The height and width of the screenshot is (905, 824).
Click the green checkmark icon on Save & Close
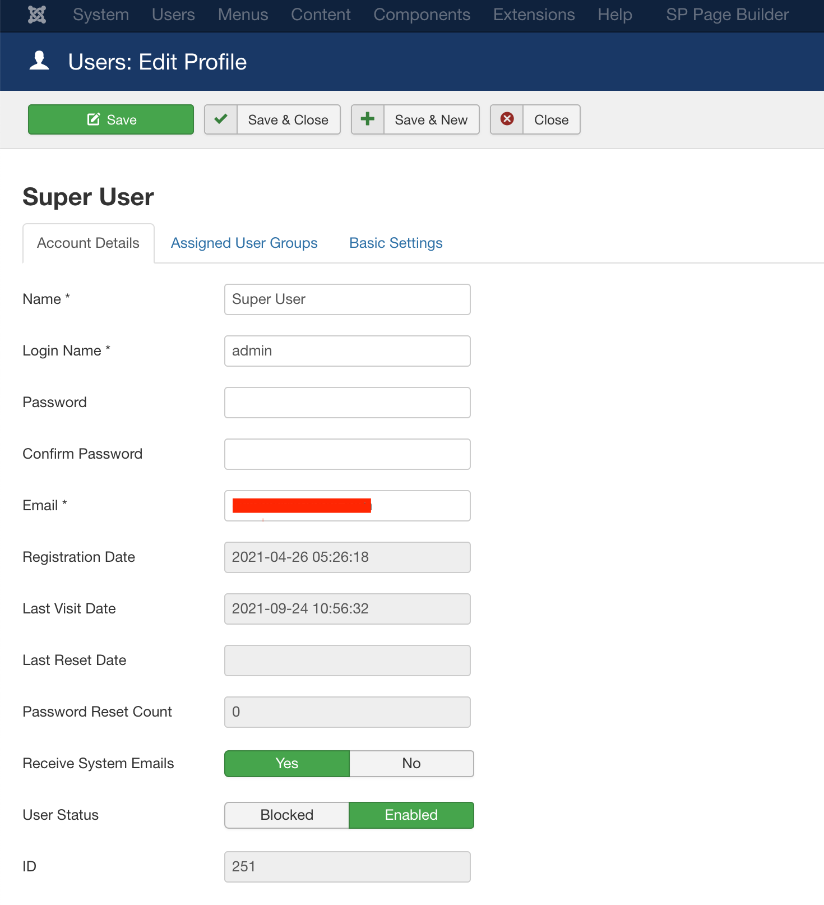(221, 119)
